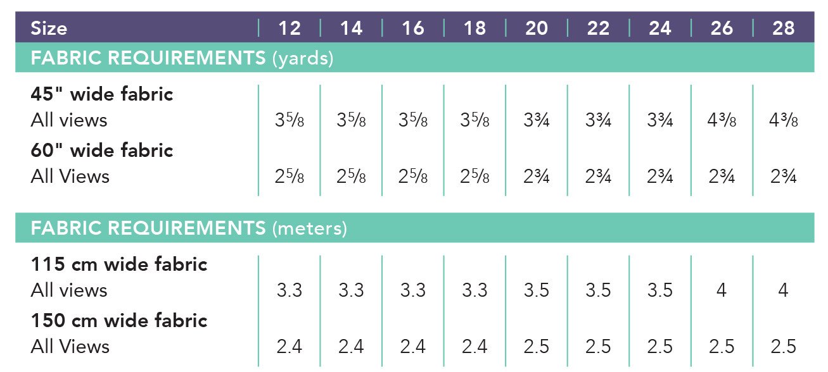
Task: Select 60" fabric yardage for size 22
Action: pyautogui.click(x=598, y=177)
